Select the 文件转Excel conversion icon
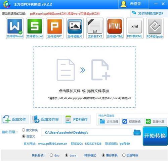This screenshot has width=168, height=161. tap(35, 28)
